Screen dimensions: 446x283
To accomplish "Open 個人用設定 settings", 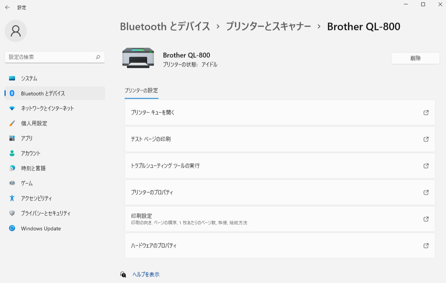I will (x=34, y=123).
